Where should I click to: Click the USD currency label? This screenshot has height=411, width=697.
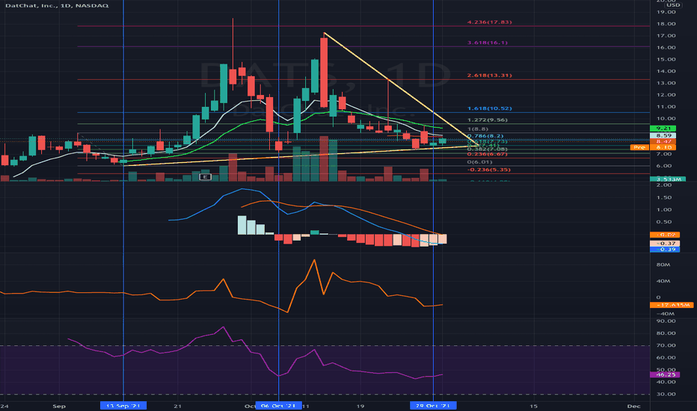tap(673, 5)
